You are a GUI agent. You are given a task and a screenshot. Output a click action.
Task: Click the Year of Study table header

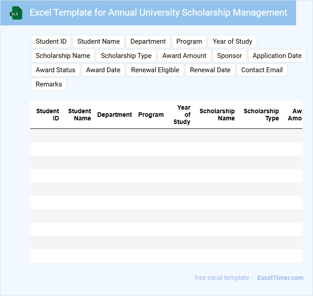click(182, 115)
